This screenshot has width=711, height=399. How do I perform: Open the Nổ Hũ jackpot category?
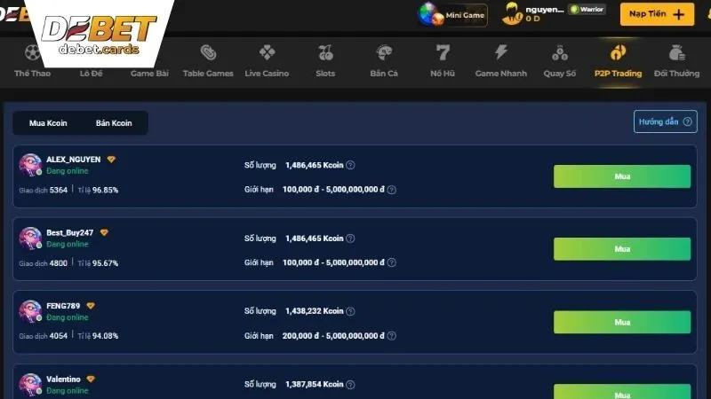tap(443, 61)
